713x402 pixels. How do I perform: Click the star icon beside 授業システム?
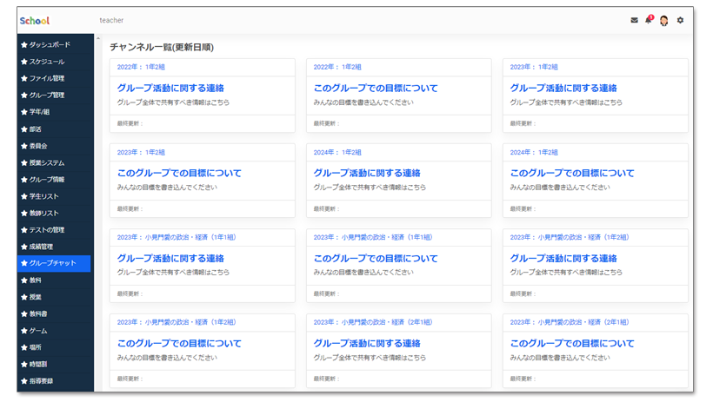[24, 163]
